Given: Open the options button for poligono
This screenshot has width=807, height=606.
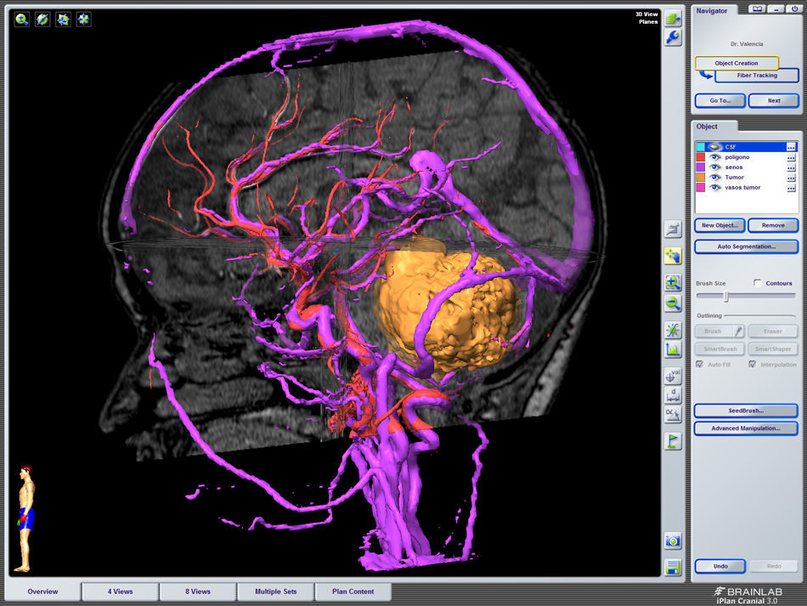Looking at the screenshot, I should point(791,157).
